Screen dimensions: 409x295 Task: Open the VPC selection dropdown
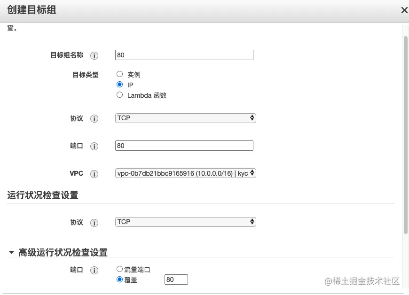pyautogui.click(x=185, y=173)
